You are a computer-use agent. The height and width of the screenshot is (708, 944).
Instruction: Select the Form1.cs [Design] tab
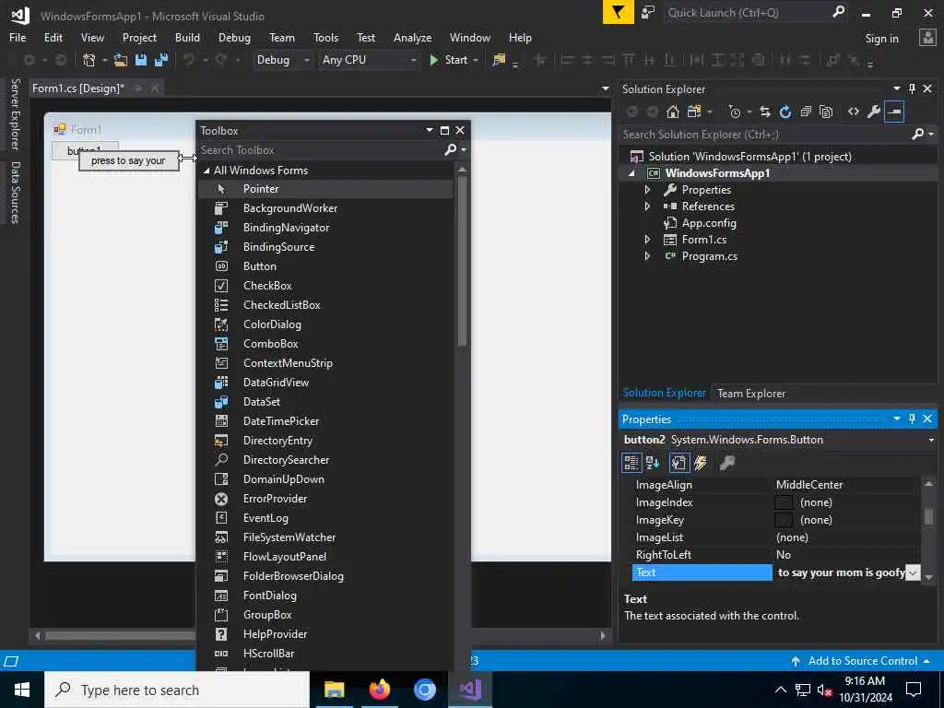pyautogui.click(x=78, y=88)
